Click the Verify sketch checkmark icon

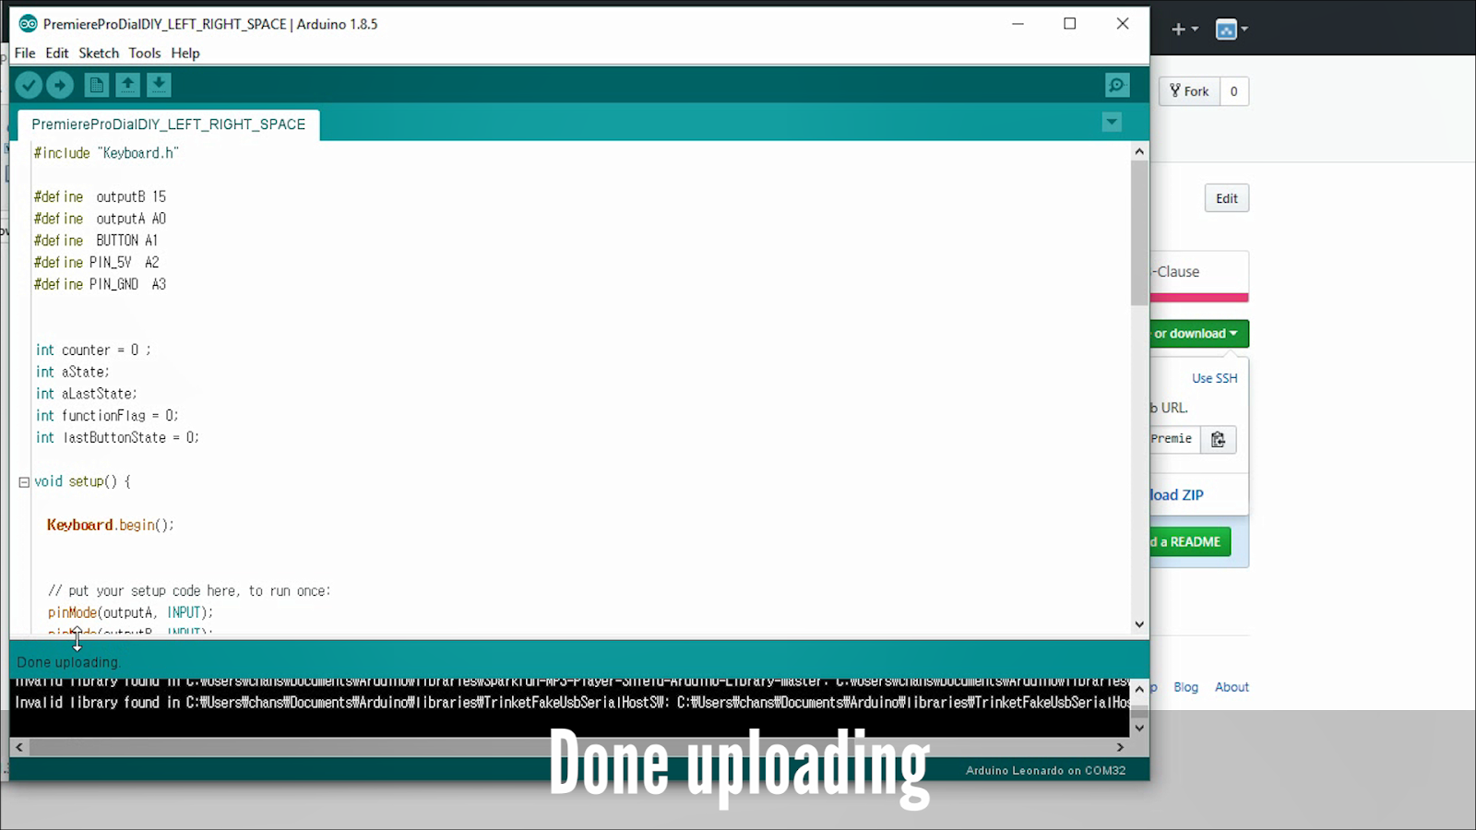pos(29,85)
